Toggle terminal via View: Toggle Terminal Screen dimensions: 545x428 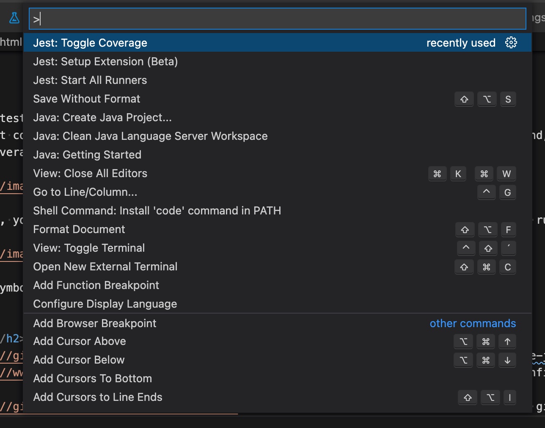coord(278,248)
